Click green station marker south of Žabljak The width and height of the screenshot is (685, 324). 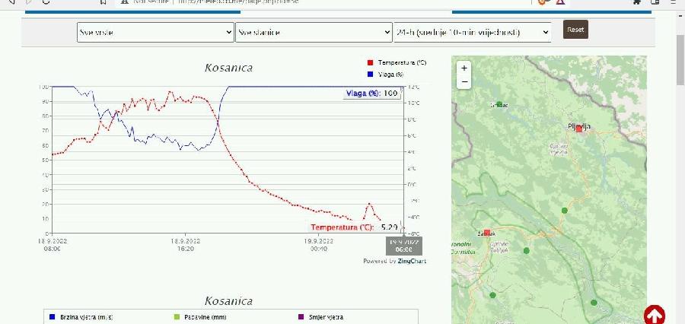pos(492,295)
